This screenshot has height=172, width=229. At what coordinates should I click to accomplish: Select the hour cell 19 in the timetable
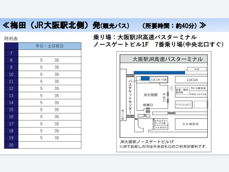[x=11, y=138]
